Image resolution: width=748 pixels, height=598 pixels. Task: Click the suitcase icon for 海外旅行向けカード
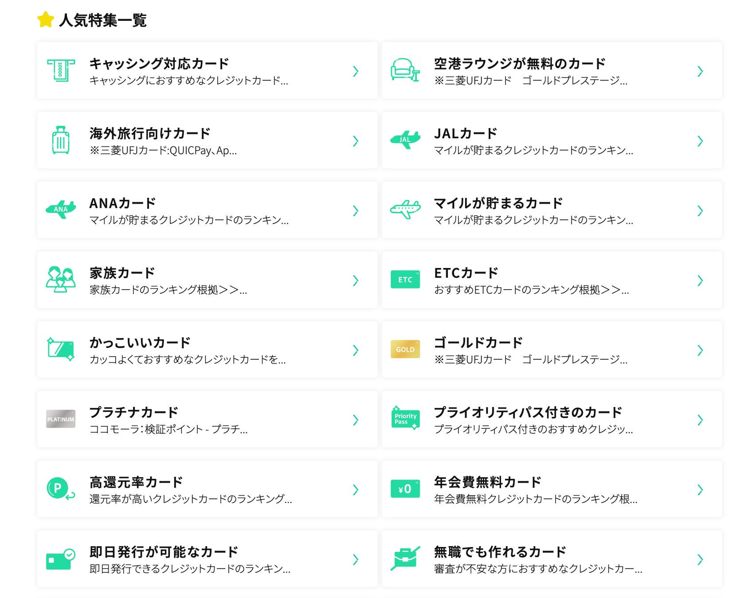pos(61,140)
